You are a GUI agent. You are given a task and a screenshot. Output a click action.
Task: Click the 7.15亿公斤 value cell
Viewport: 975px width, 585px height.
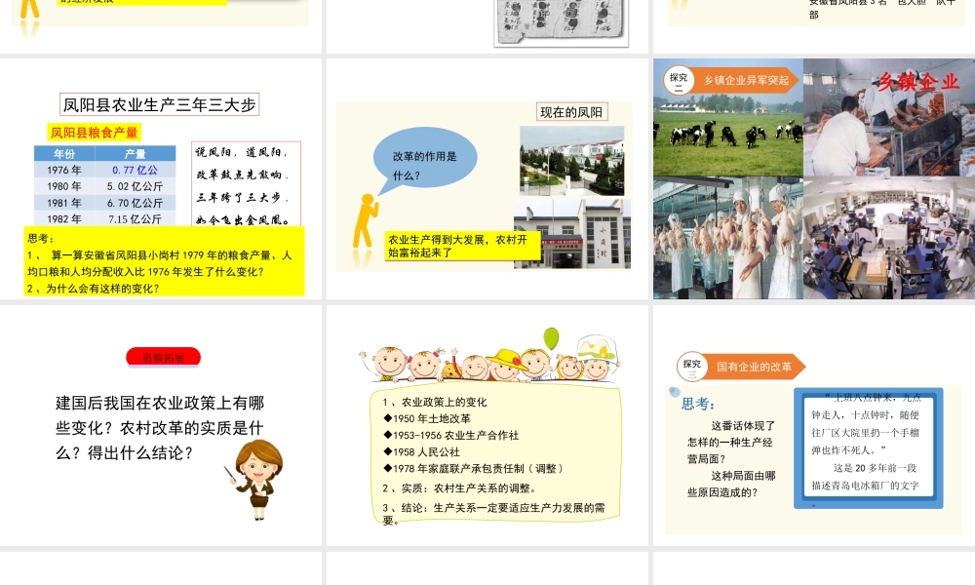pyautogui.click(x=135, y=218)
